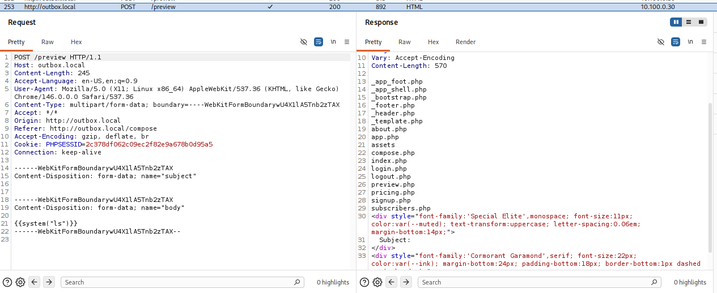Toggle word wrap icon in Request panel
The image size is (717, 293).
coord(319,42)
